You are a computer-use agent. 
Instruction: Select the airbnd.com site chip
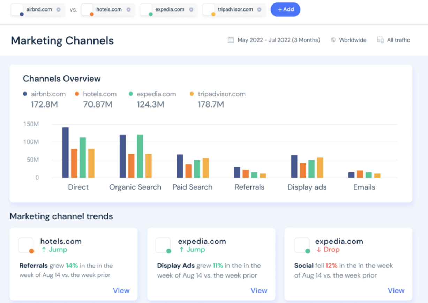tap(38, 10)
